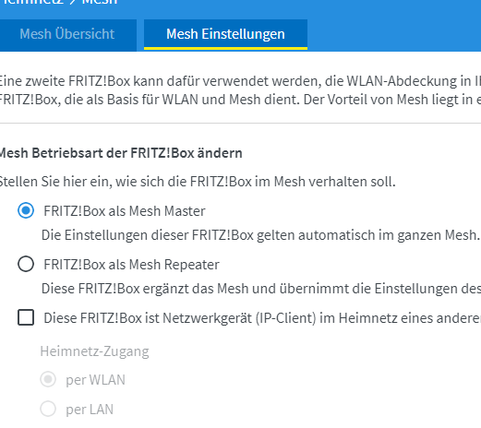
Task: Click the breadcrumb chevron separator
Action: pos(73,3)
